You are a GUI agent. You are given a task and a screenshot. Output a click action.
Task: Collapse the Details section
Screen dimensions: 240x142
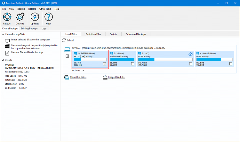click(x=3, y=60)
